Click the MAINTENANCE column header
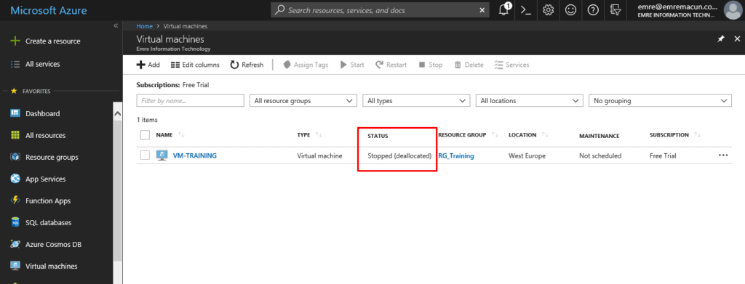The width and height of the screenshot is (745, 284). point(599,136)
